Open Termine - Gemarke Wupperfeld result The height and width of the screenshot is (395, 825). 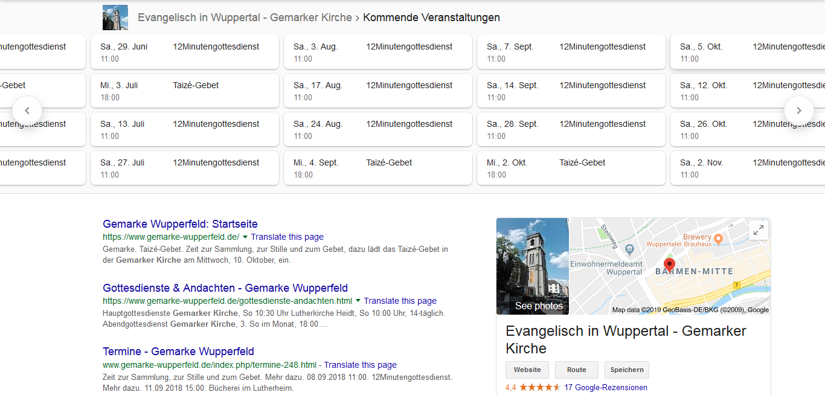[x=178, y=352]
